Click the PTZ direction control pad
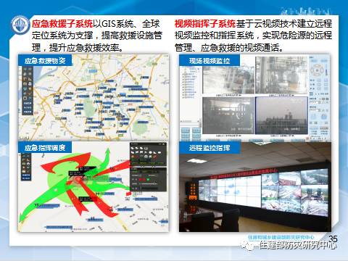348x261 pixels. pos(317,70)
